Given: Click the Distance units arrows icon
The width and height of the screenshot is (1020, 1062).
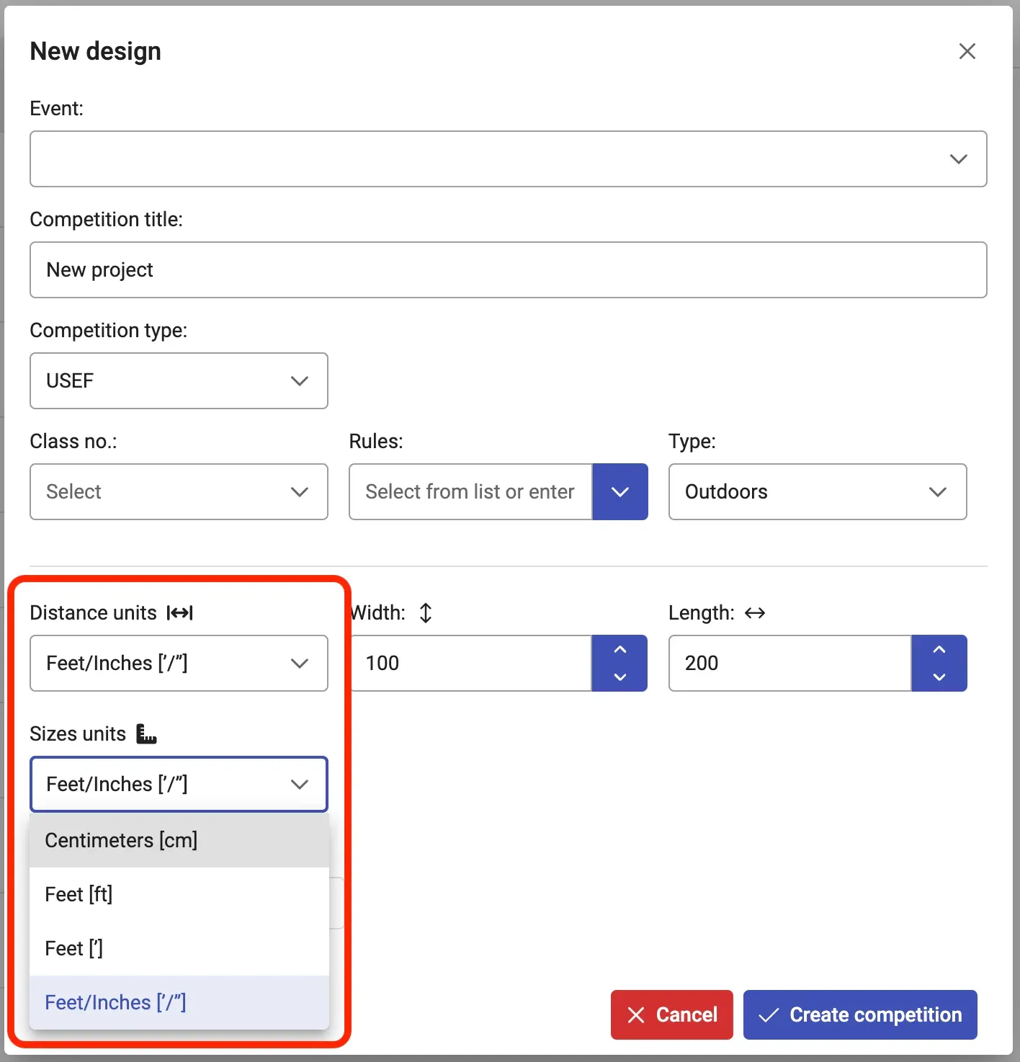Looking at the screenshot, I should point(180,613).
